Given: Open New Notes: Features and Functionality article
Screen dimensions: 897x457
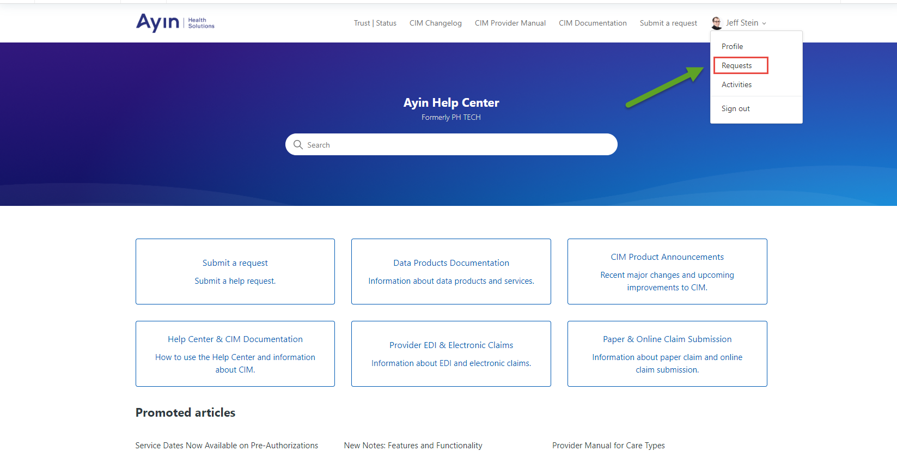Looking at the screenshot, I should [x=413, y=445].
